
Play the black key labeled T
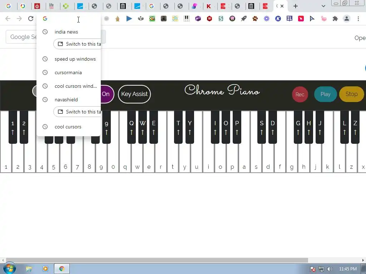pos(178,127)
